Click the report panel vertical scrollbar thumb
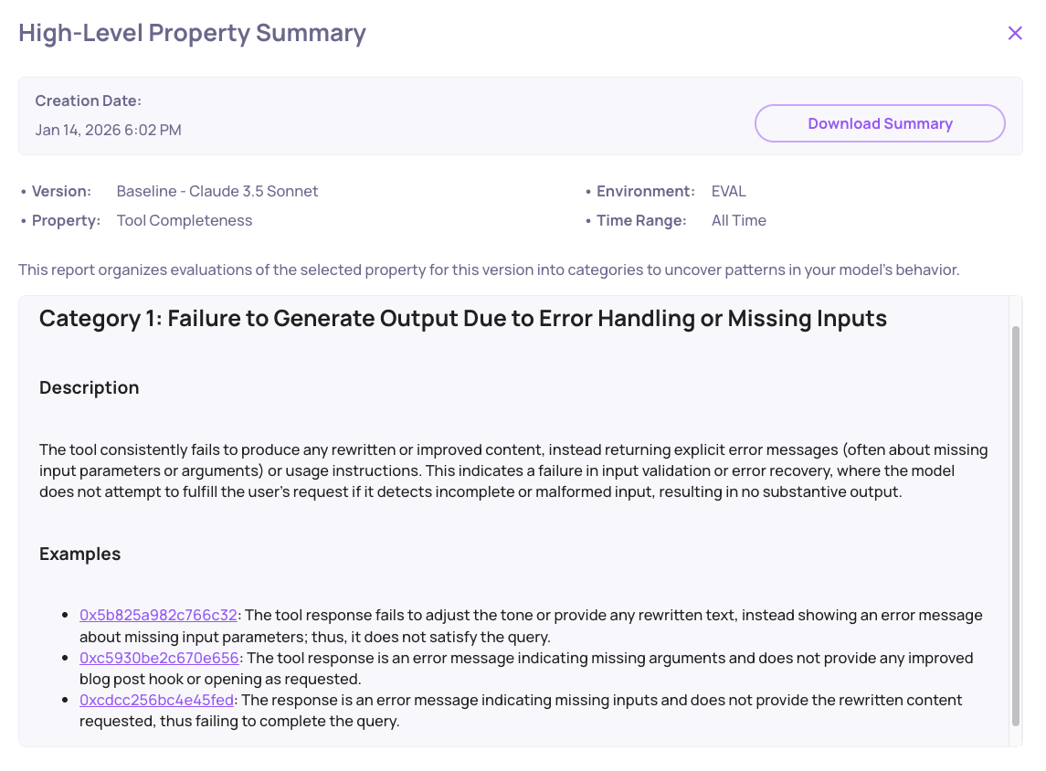Screen dimensions: 1046x771 click(x=1016, y=525)
